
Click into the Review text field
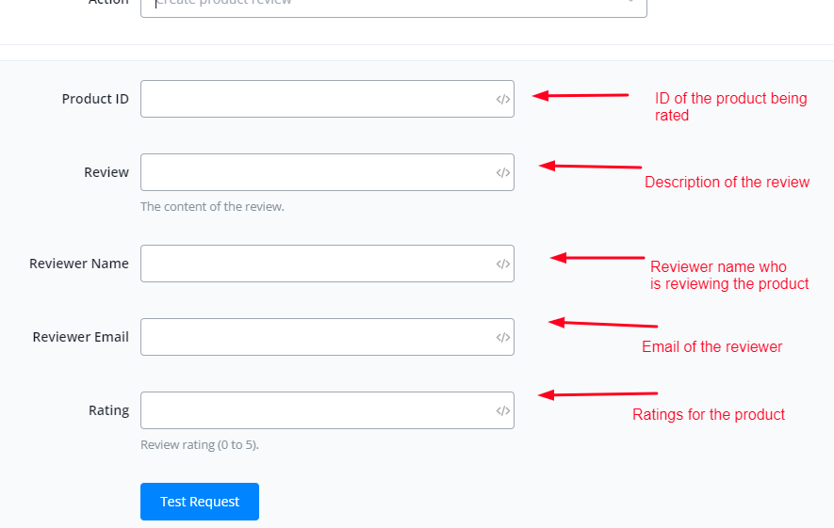pos(316,172)
